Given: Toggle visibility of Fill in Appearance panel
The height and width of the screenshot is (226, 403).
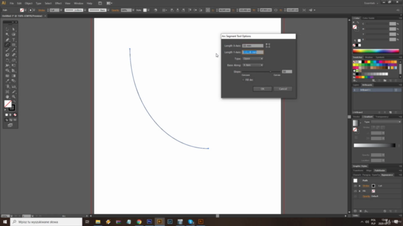Looking at the screenshot, I should point(355,191).
